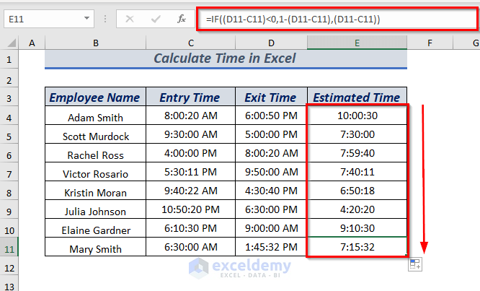
Task: Open the Auto Fill Options button
Action: (x=415, y=264)
